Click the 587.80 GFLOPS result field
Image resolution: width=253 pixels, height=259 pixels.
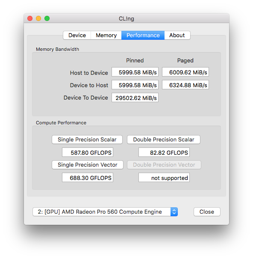88,152
